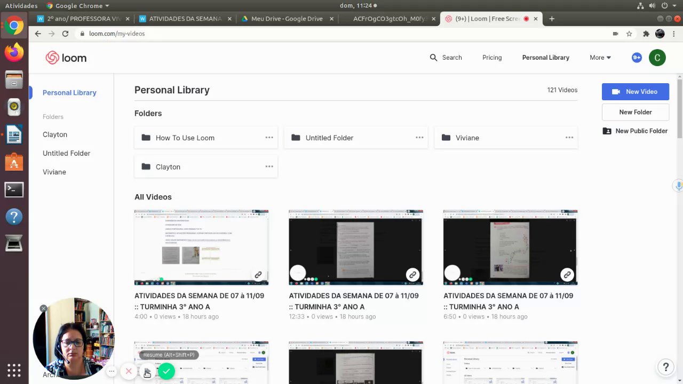
Task: Go back in Chrome navigation
Action: 37,34
